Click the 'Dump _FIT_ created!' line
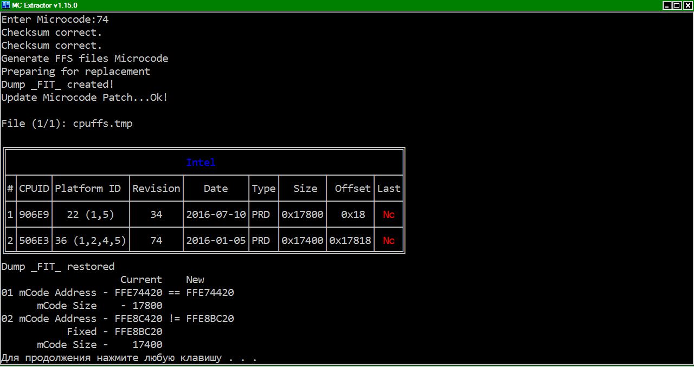Image resolution: width=694 pixels, height=367 pixels. [x=58, y=85]
